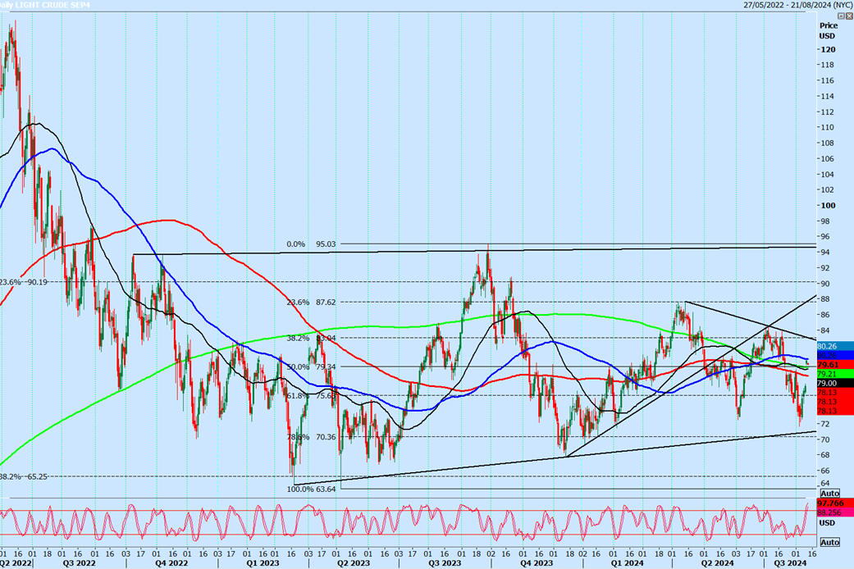Viewport: 854px width, 569px height.
Task: Click the Q2 2023 time axis label
Action: click(353, 563)
